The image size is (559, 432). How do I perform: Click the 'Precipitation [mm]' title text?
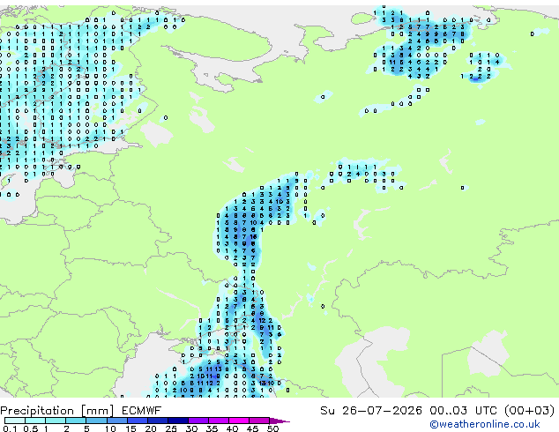[57, 411]
